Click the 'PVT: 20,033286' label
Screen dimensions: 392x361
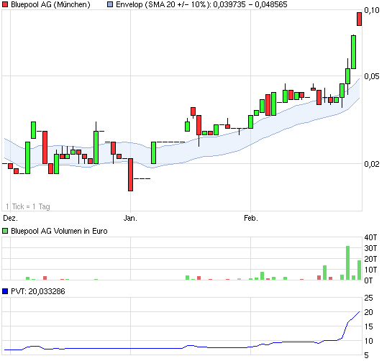coord(38,291)
